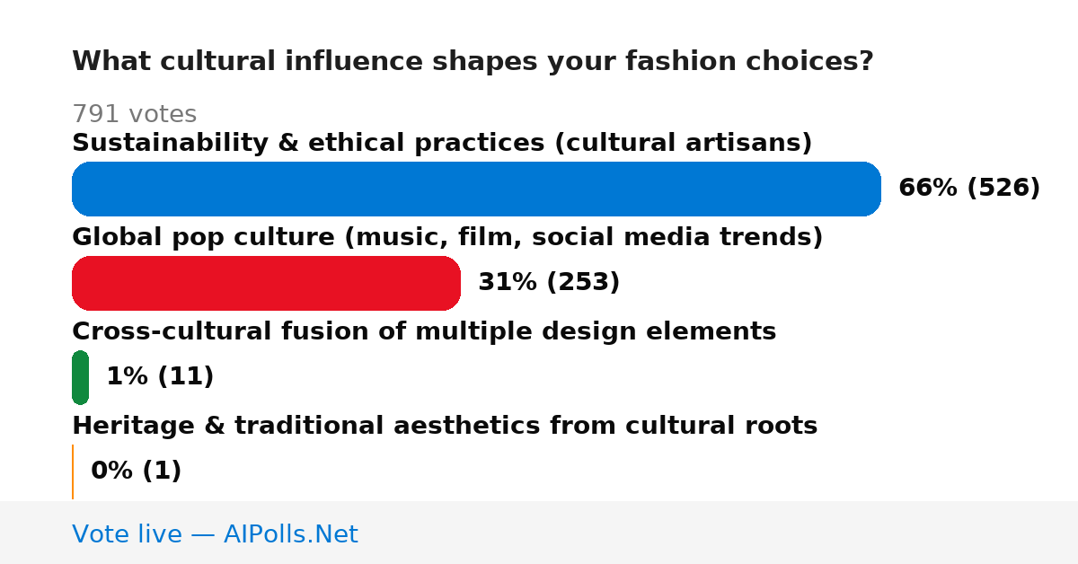The height and width of the screenshot is (564, 1078).
Task: Open the Vote live — AIPolls.Net link
Action: 215,534
